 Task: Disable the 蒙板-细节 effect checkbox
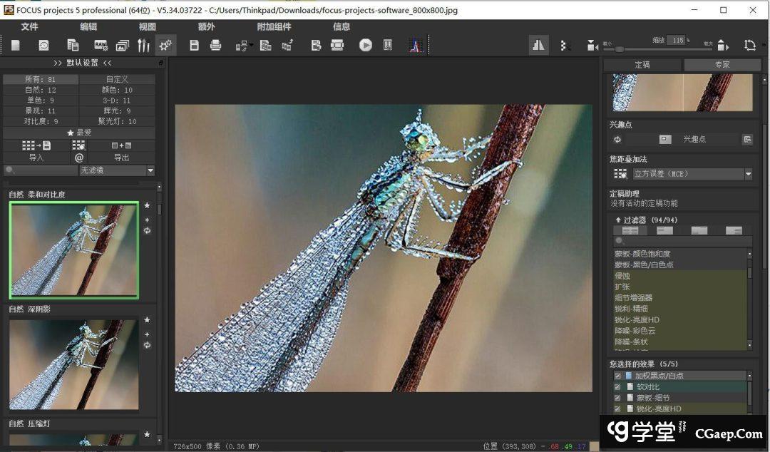[x=617, y=398]
